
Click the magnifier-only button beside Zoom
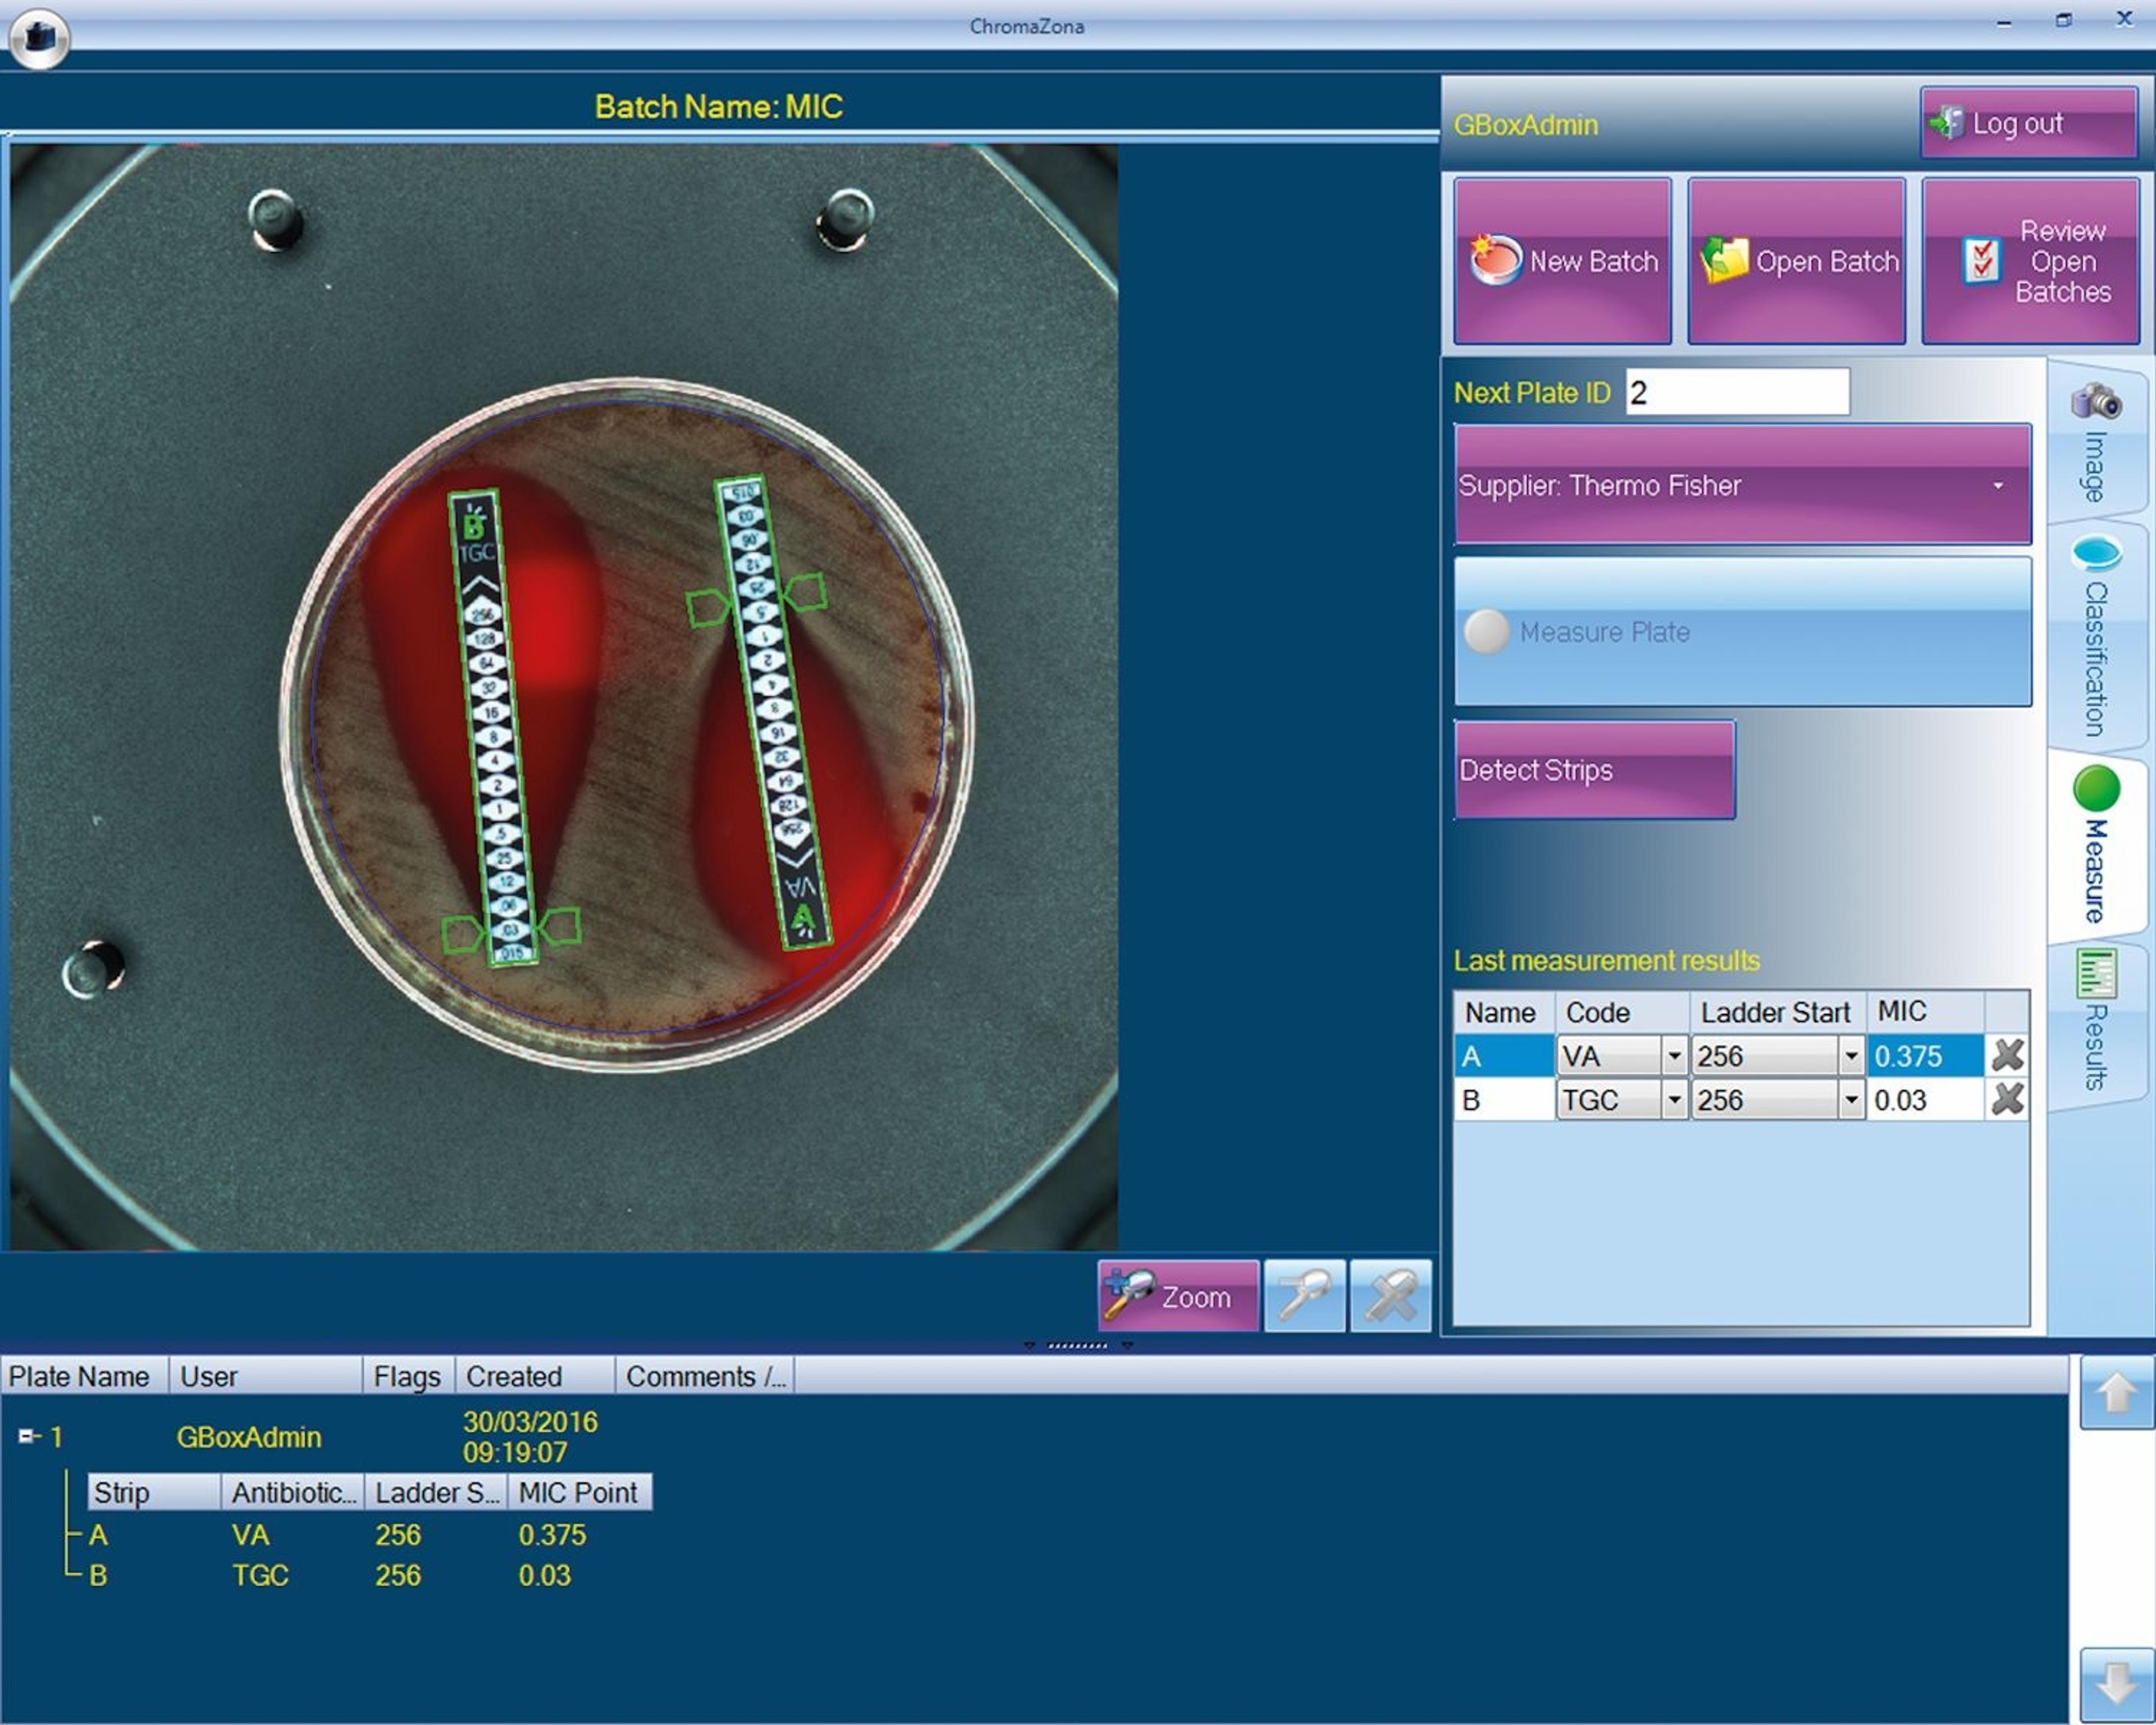point(1304,1296)
